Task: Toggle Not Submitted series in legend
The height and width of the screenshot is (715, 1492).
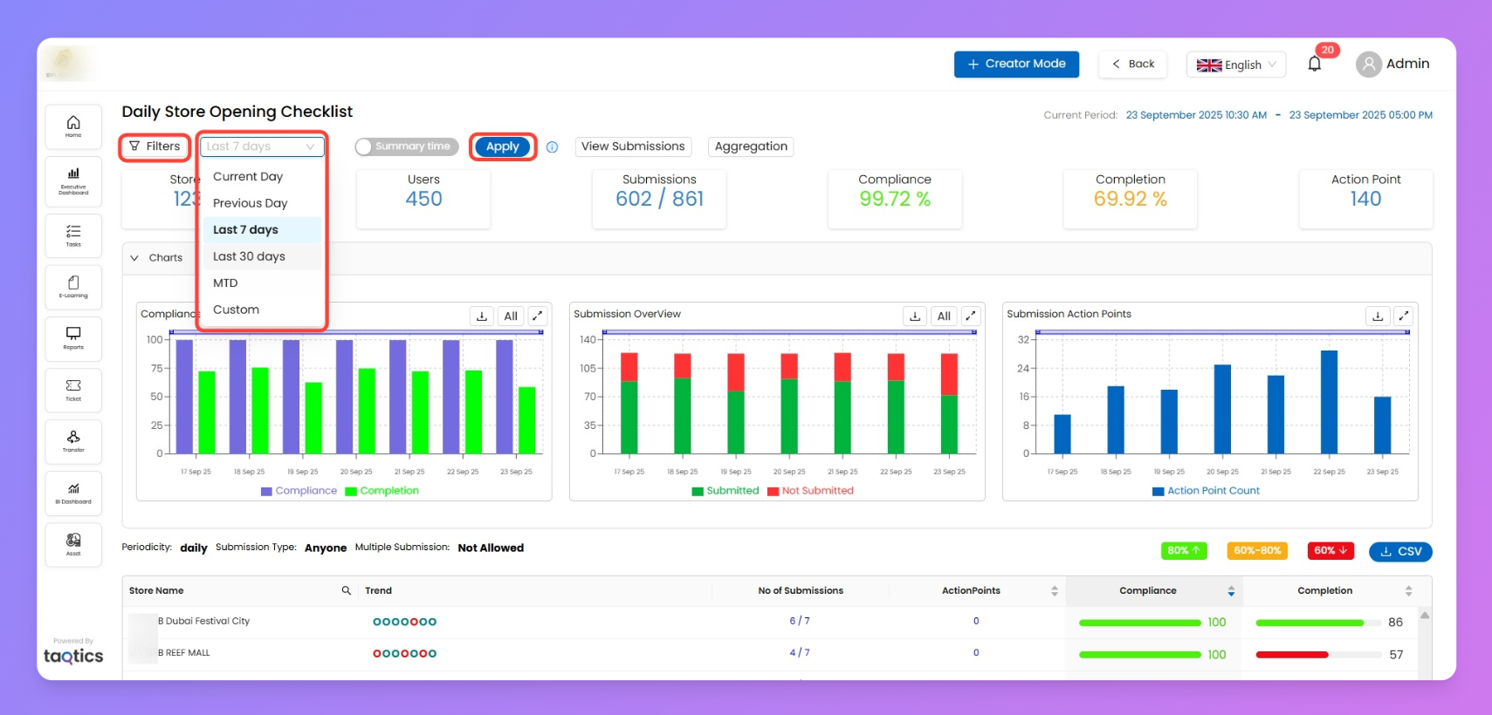Action: click(809, 491)
